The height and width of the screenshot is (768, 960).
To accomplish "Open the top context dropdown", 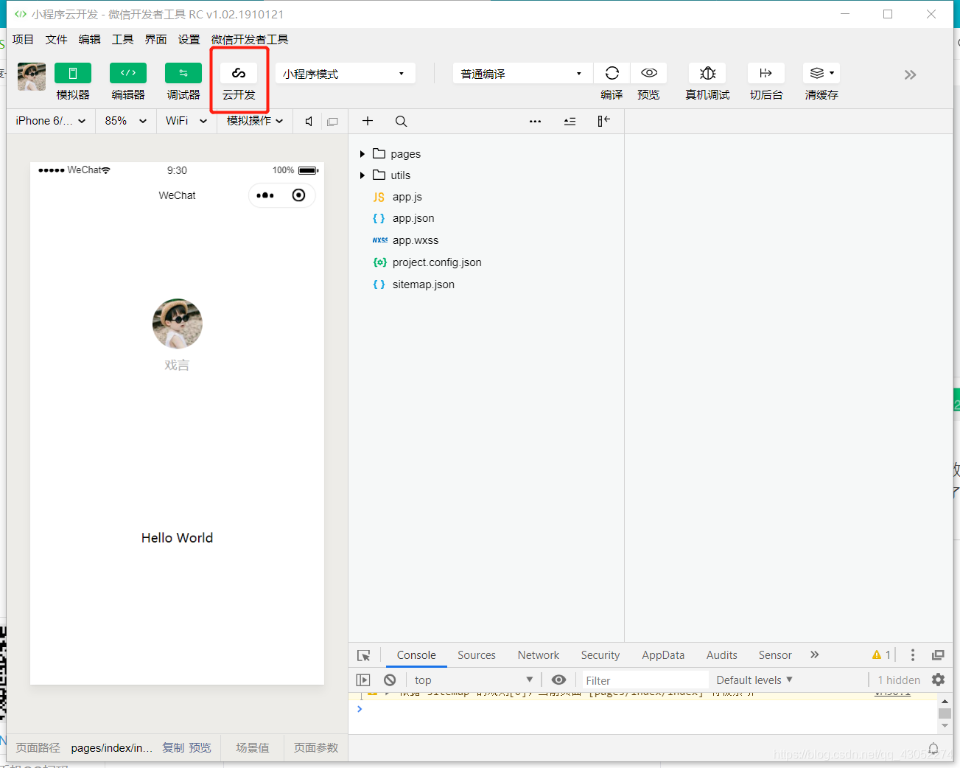I will click(472, 680).
